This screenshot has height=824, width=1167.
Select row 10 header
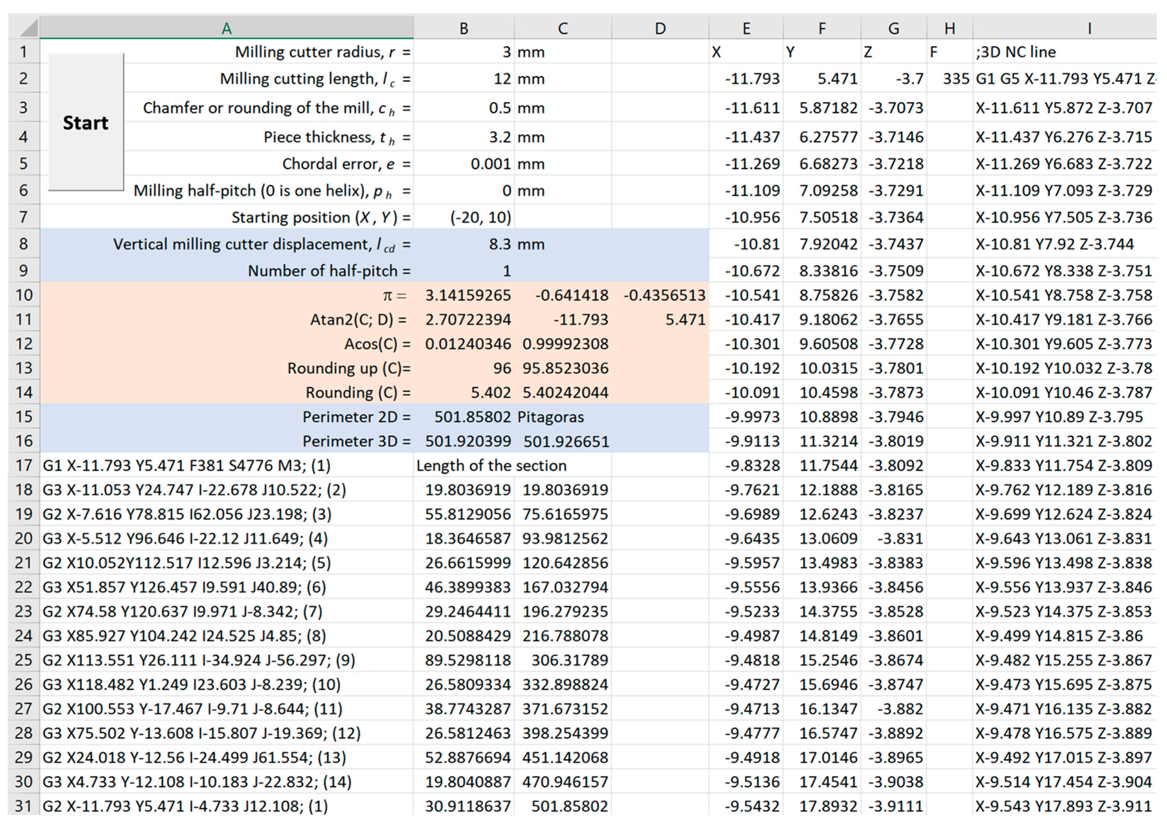tap(23, 295)
